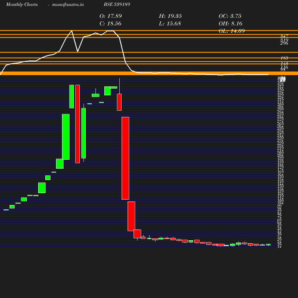Click the '296' price axis label

[284, 43]
